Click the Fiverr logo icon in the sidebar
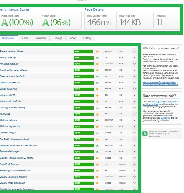Image resolution: width=184 pixels, height=193 pixels. click(145, 133)
